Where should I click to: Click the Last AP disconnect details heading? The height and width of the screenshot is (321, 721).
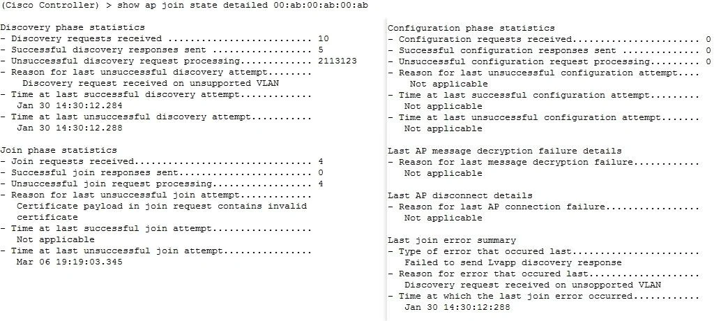460,195
